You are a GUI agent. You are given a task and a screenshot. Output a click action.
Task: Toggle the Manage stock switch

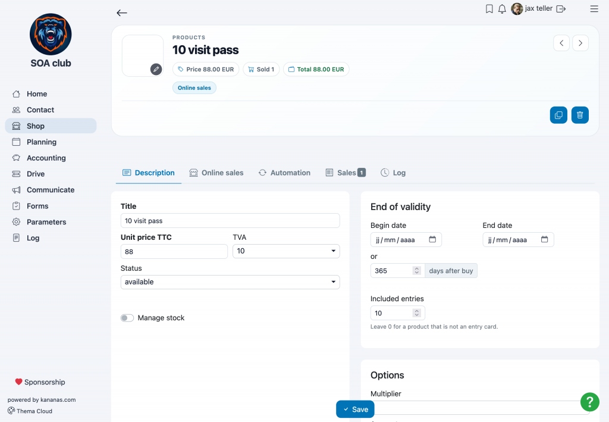coord(127,318)
